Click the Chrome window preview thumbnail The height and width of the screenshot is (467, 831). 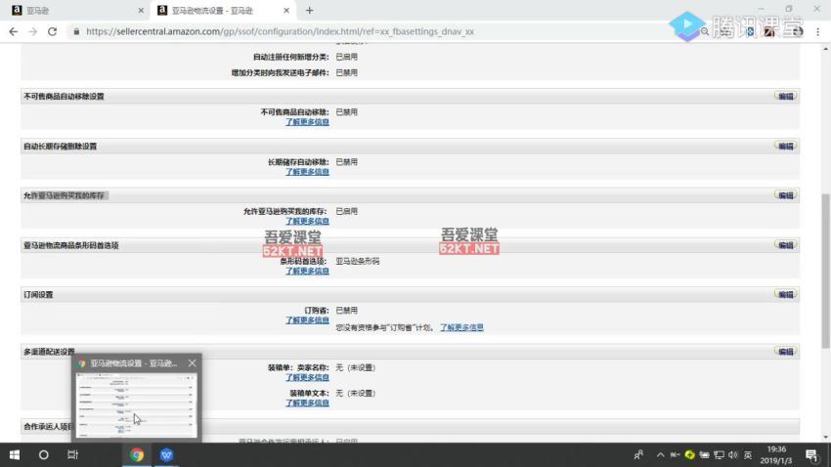(x=136, y=405)
